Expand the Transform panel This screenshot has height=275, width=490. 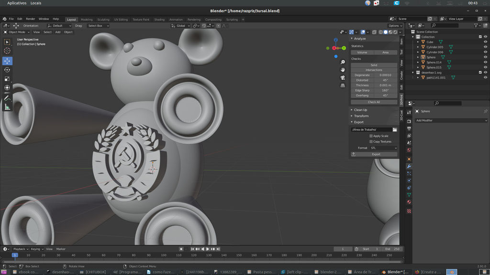pos(361,116)
